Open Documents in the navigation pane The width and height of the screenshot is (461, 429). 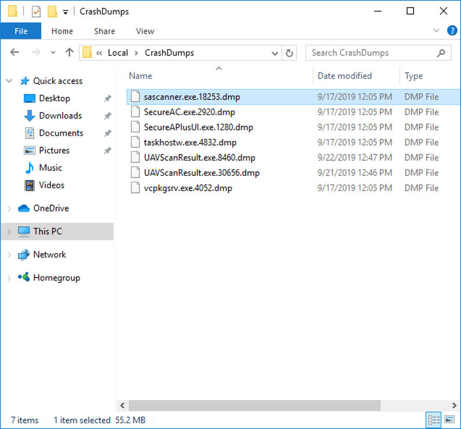click(61, 133)
